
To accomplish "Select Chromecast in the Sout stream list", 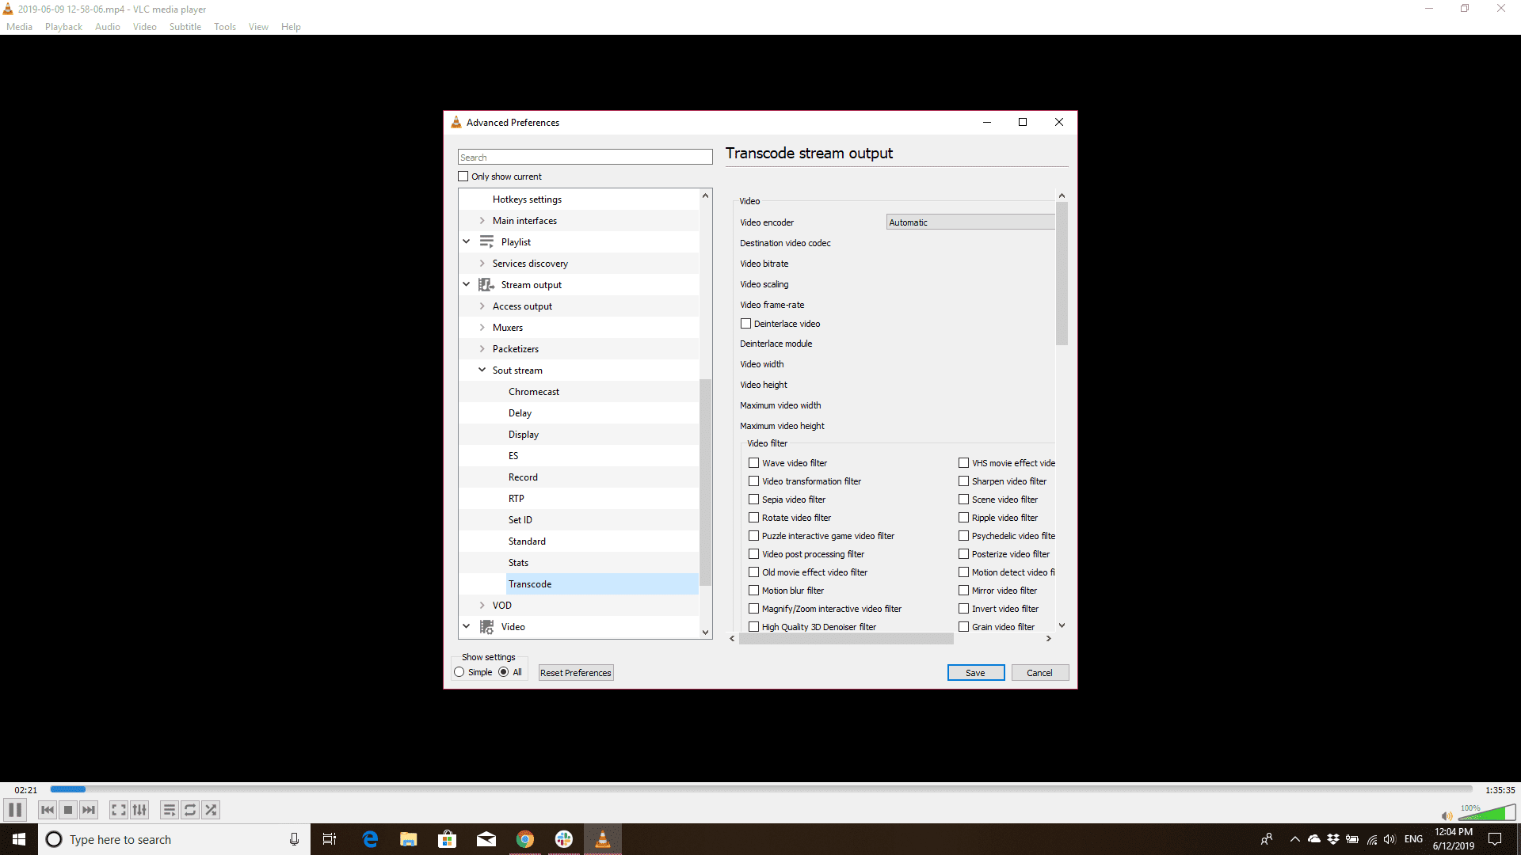I will tap(534, 392).
